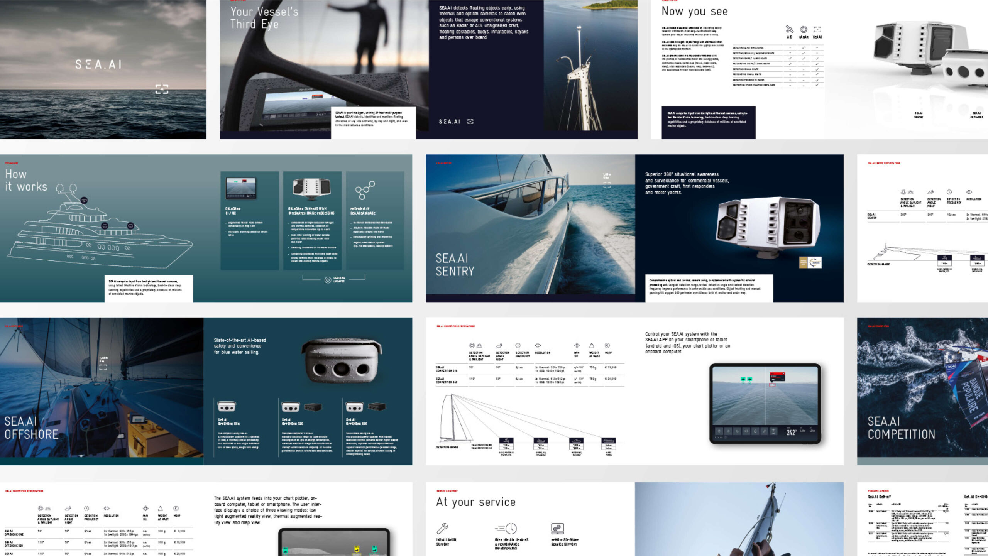Click the 'The SEA.AI system feeds into' paragraph
The height and width of the screenshot is (556, 988).
coord(268,510)
